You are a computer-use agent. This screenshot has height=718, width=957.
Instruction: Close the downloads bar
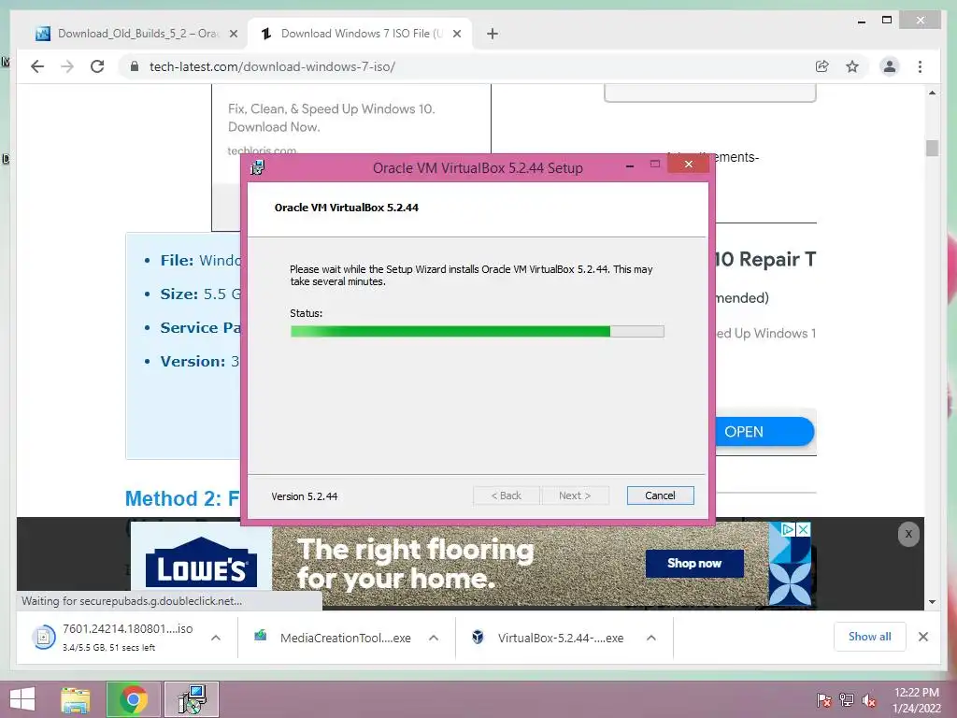pyautogui.click(x=922, y=637)
